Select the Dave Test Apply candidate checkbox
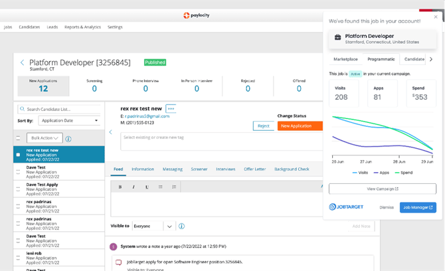This screenshot has width=445, height=271. (18, 188)
